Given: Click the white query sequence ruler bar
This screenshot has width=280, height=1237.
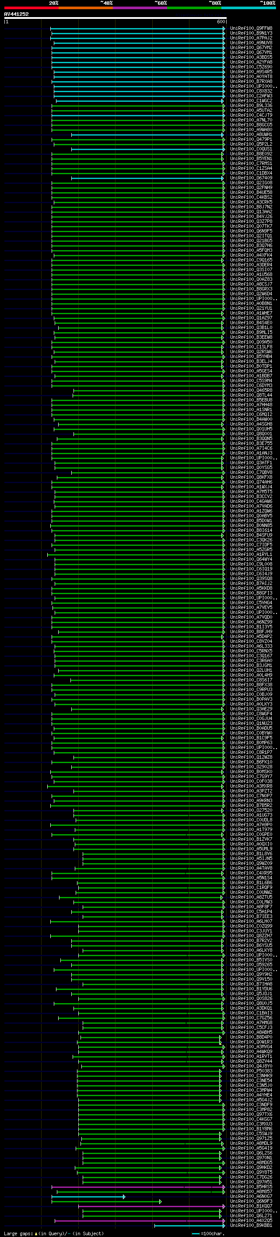Looking at the screenshot, I should (x=115, y=18).
